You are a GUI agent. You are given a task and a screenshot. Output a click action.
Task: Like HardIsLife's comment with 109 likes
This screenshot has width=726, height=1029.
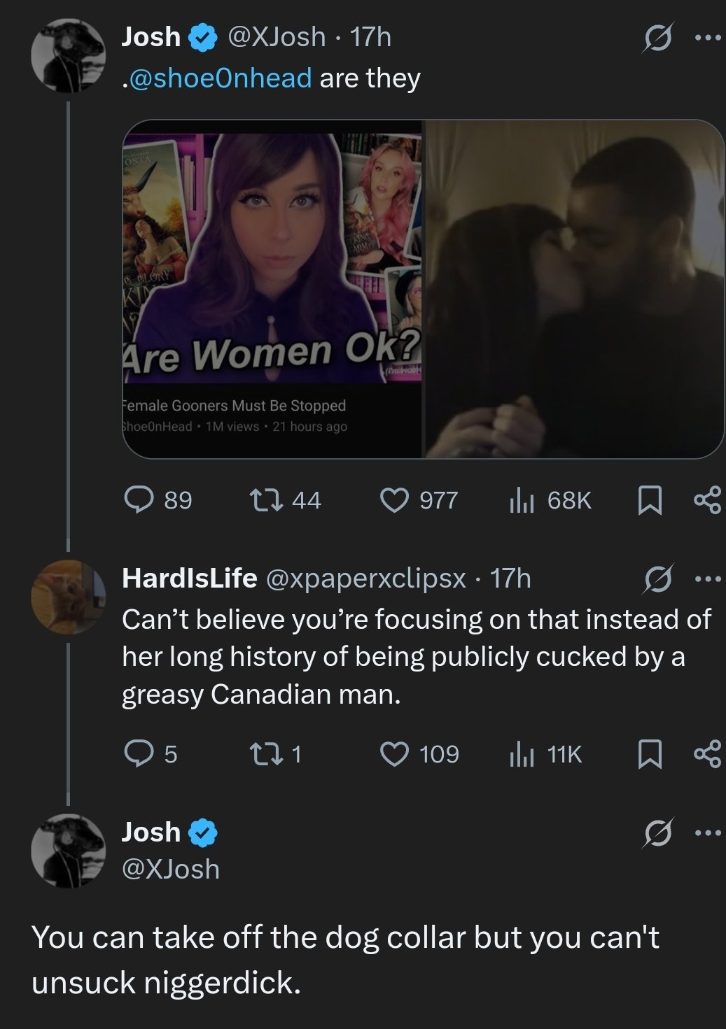(x=394, y=753)
